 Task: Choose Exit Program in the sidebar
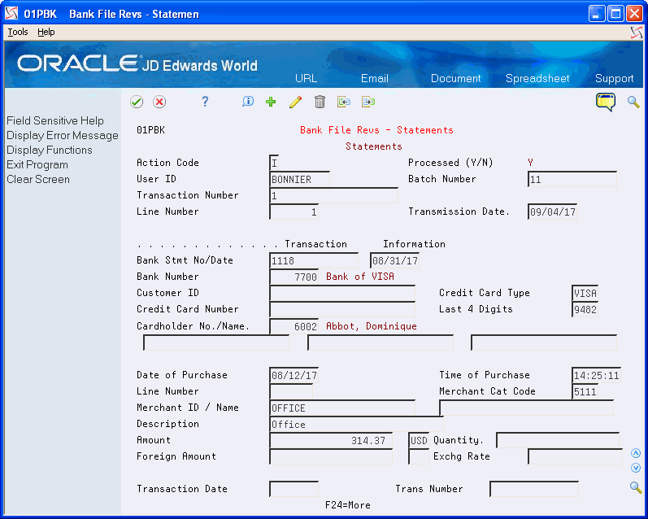pos(37,164)
